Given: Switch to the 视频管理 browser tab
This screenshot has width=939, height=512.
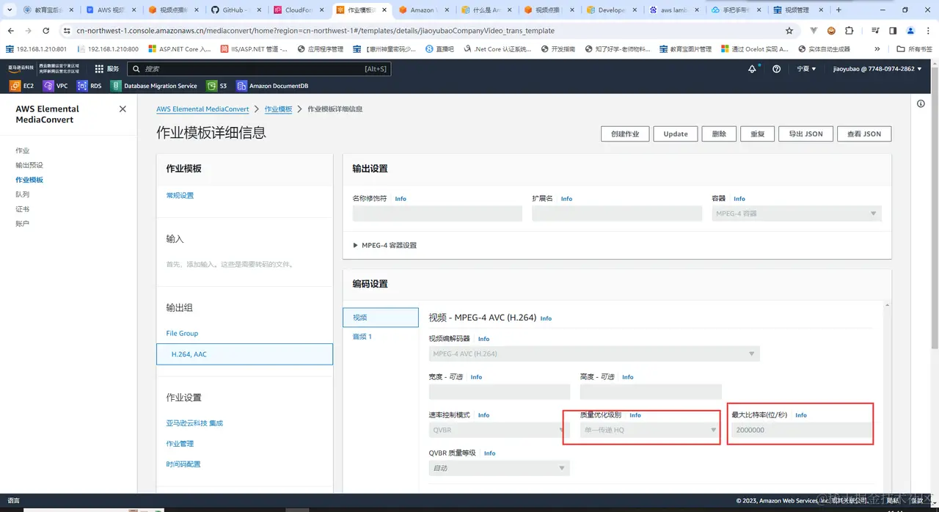Looking at the screenshot, I should (x=799, y=10).
